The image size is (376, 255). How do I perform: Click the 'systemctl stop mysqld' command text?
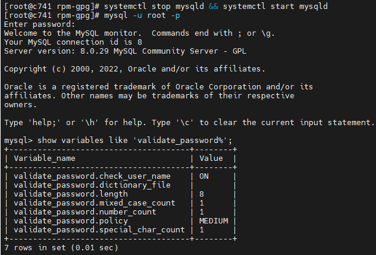click(154, 7)
